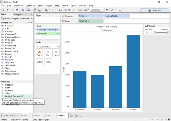Image resolution: width=171 pixels, height=121 pixels.
Task: Click the Show Tabs status bar icon
Action: (x=169, y=120)
